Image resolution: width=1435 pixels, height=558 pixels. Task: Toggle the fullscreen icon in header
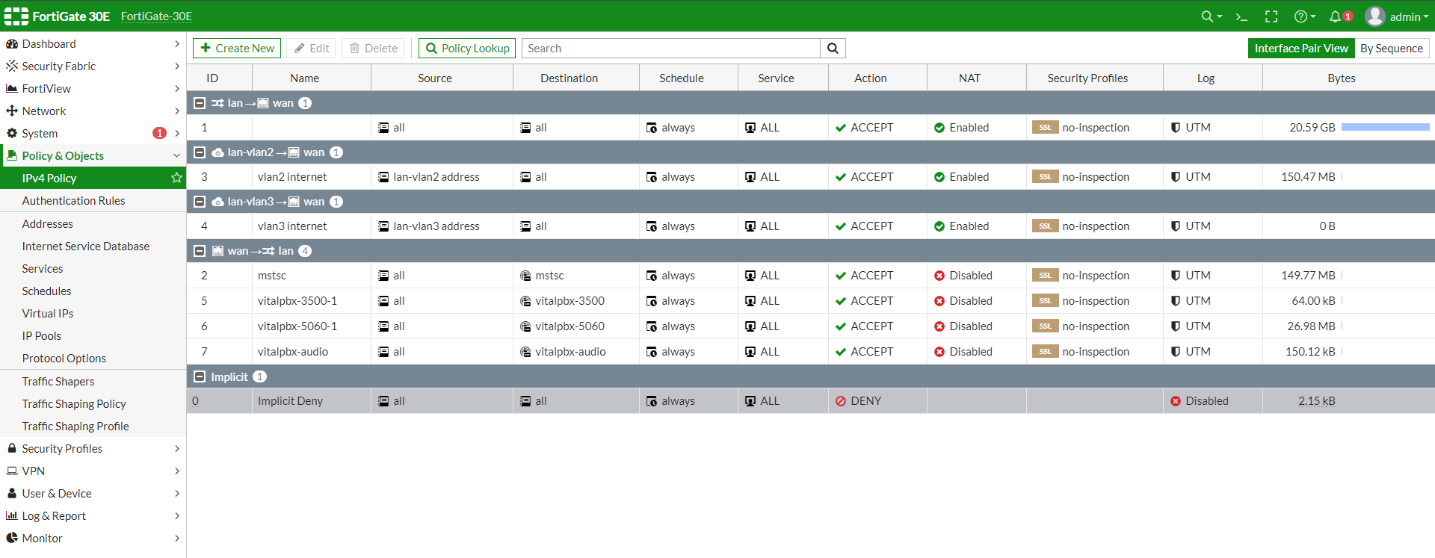(x=1271, y=16)
